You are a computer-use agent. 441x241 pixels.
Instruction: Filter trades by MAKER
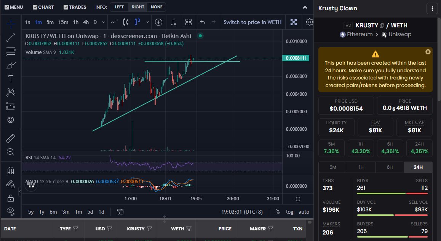270,229
